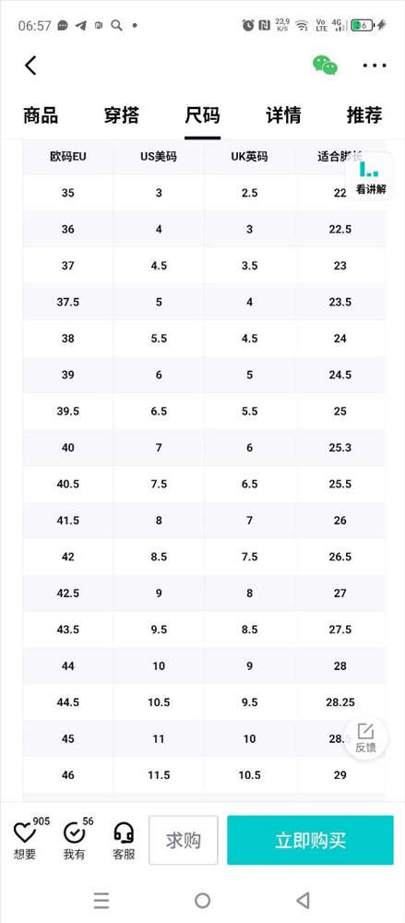The height and width of the screenshot is (923, 405).
Task: Open the 详情 tab
Action: 283,115
